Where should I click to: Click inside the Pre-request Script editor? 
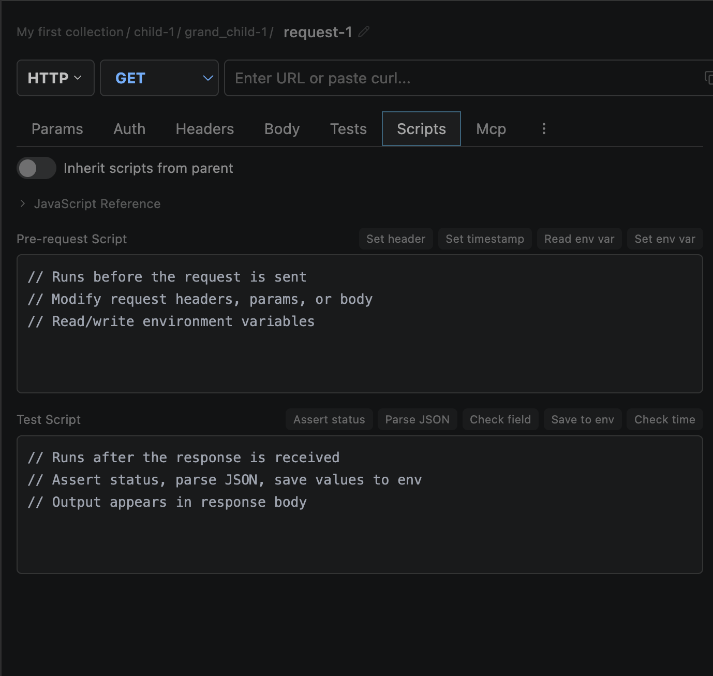pos(360,324)
